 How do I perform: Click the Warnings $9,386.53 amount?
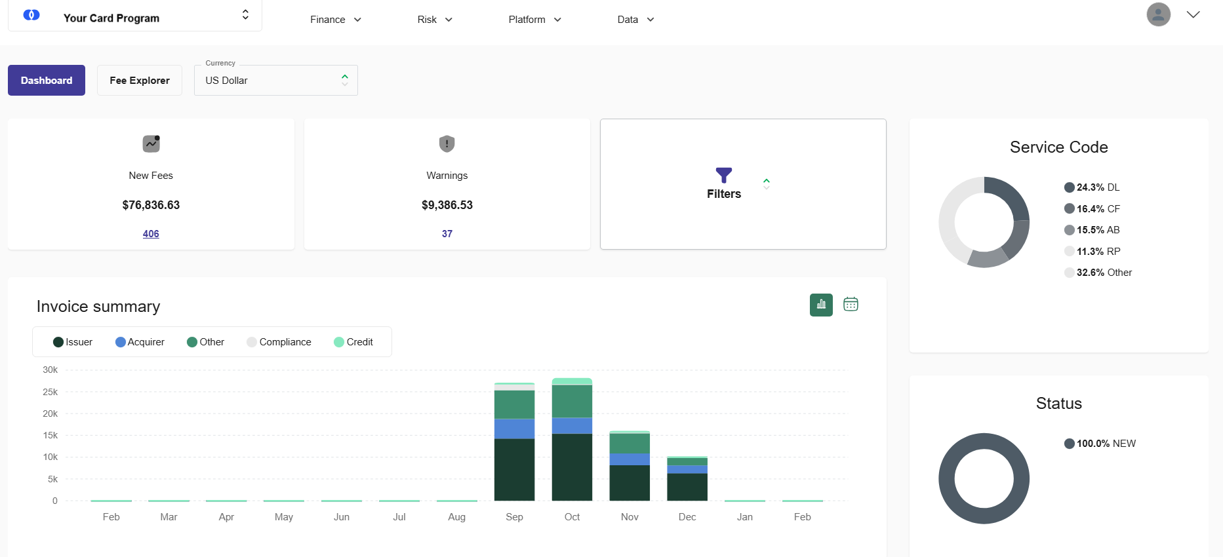click(447, 205)
